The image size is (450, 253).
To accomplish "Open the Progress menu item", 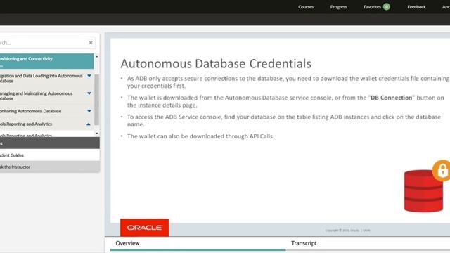I will pyautogui.click(x=338, y=7).
